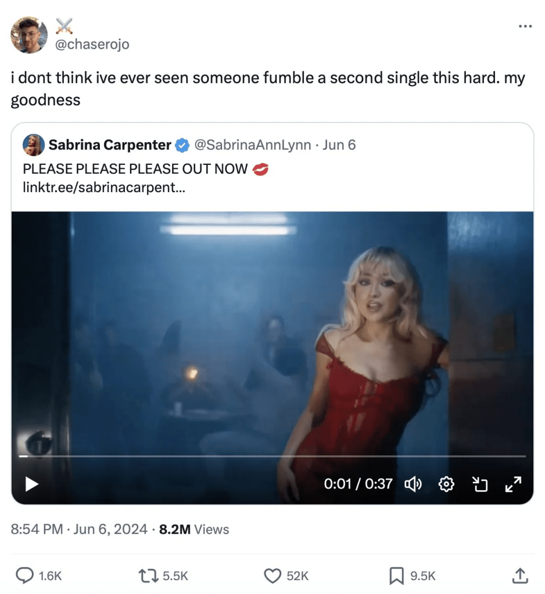Image resolution: width=545 pixels, height=594 pixels.
Task: Toggle picture-in-picture mode for video
Action: coord(479,484)
